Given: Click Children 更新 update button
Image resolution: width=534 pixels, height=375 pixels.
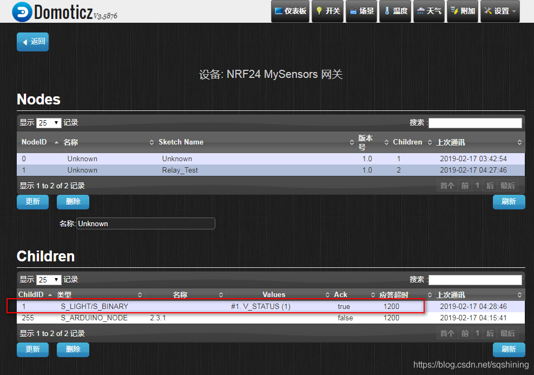Looking at the screenshot, I should point(32,350).
